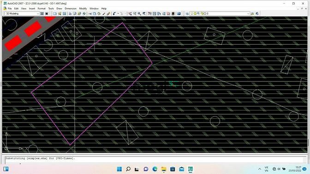310x174 pixels.
Task: Click the Plot Preview icon
Action: pyautogui.click(x=75, y=14)
